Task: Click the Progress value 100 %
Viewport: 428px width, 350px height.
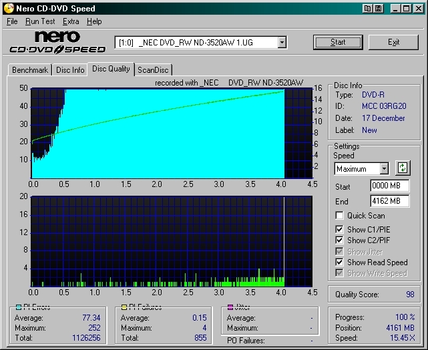Action: (405, 317)
